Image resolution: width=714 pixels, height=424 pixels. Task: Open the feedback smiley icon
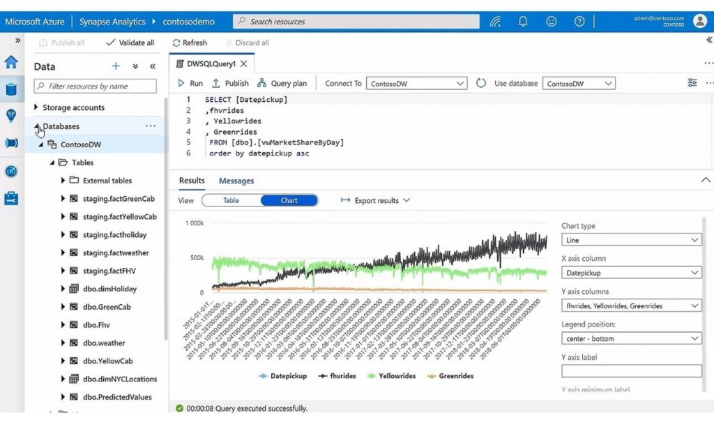pos(551,22)
